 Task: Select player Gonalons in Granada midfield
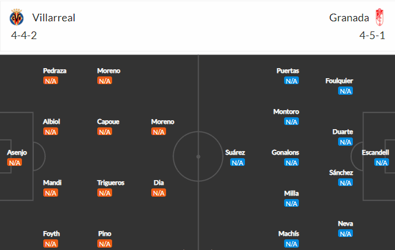[285, 152]
